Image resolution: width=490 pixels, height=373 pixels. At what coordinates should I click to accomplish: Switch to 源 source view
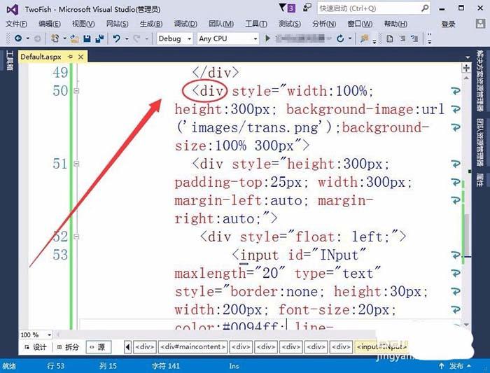(99, 347)
